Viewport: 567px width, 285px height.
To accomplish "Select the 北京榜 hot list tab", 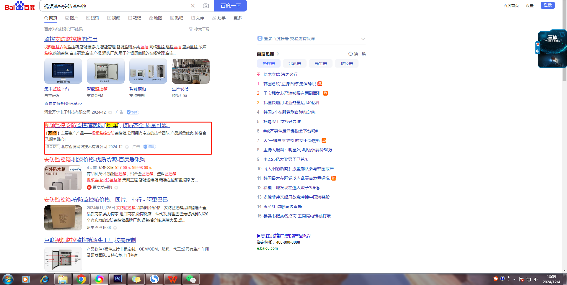I will pos(294,63).
